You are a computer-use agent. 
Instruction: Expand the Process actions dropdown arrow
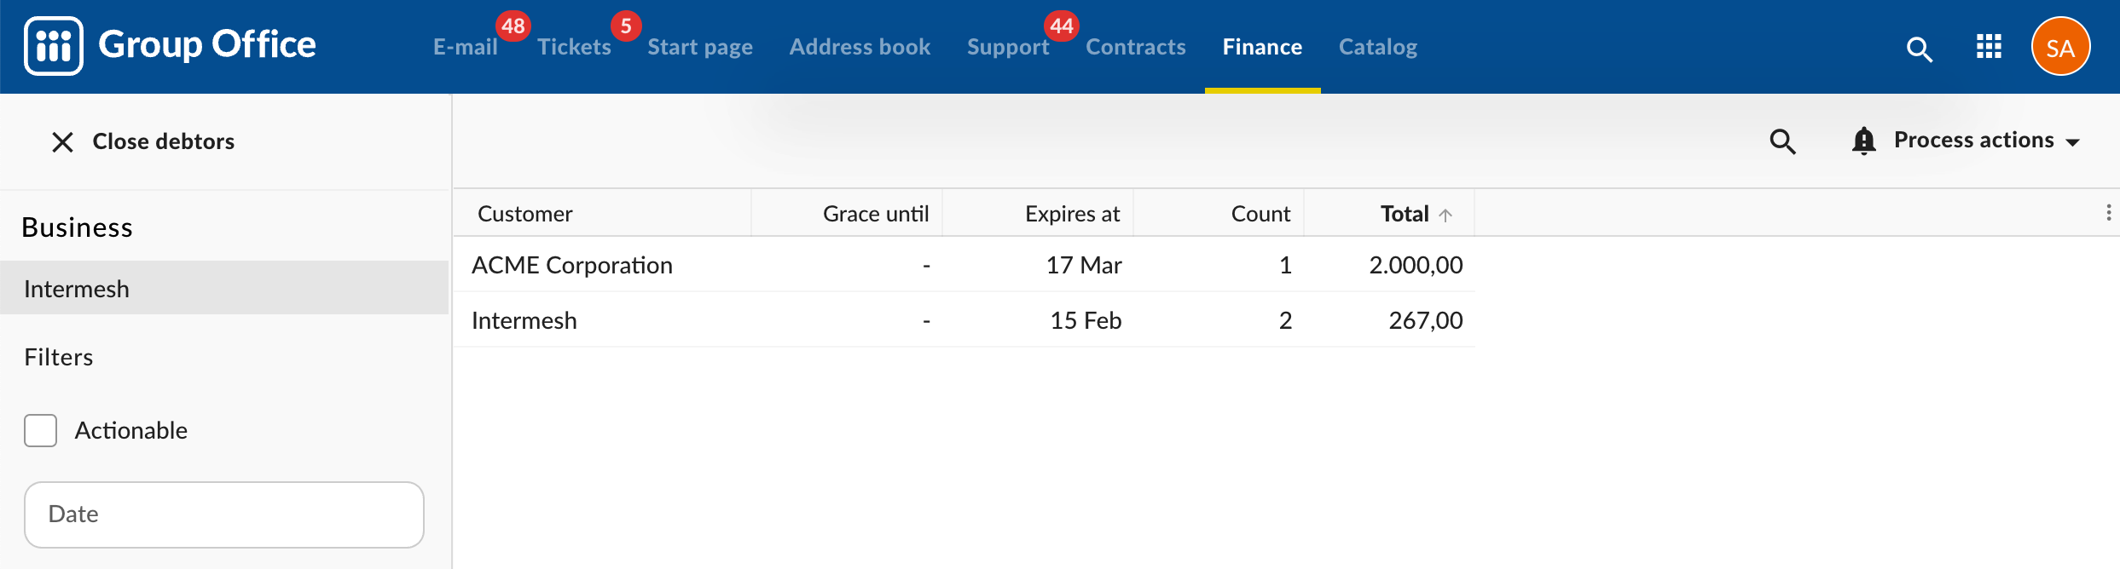coord(2073,142)
